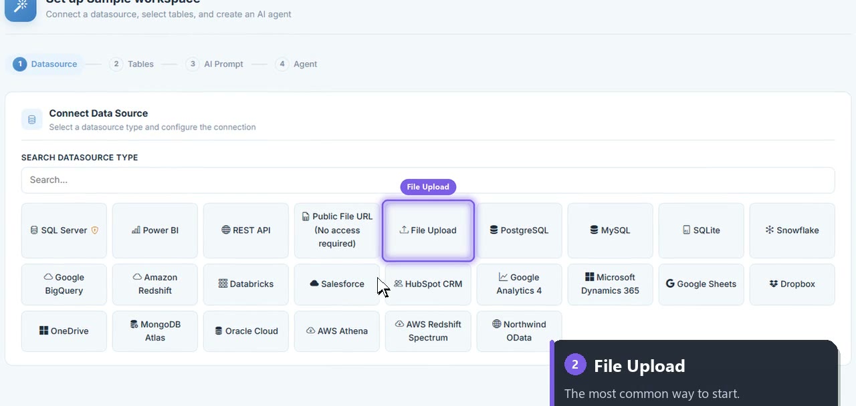
Task: Click the magic wand workspace icon
Action: pyautogui.click(x=21, y=7)
